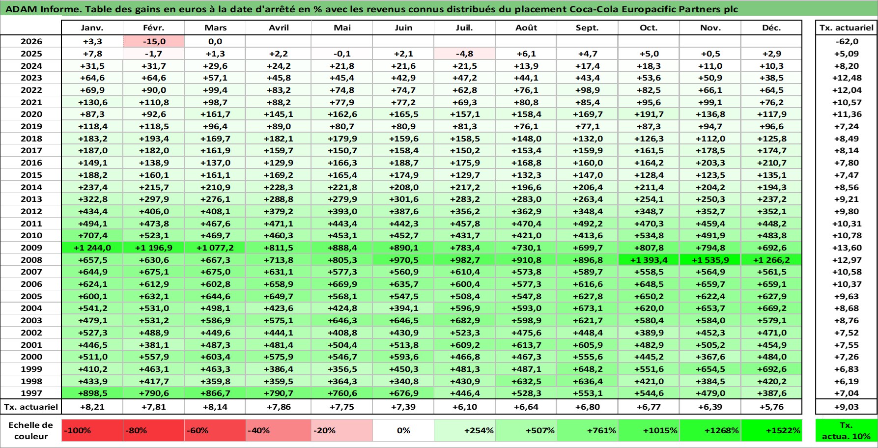The image size is (878, 448).
Task: Click the pink -4,8 cell
Action: click(464, 54)
